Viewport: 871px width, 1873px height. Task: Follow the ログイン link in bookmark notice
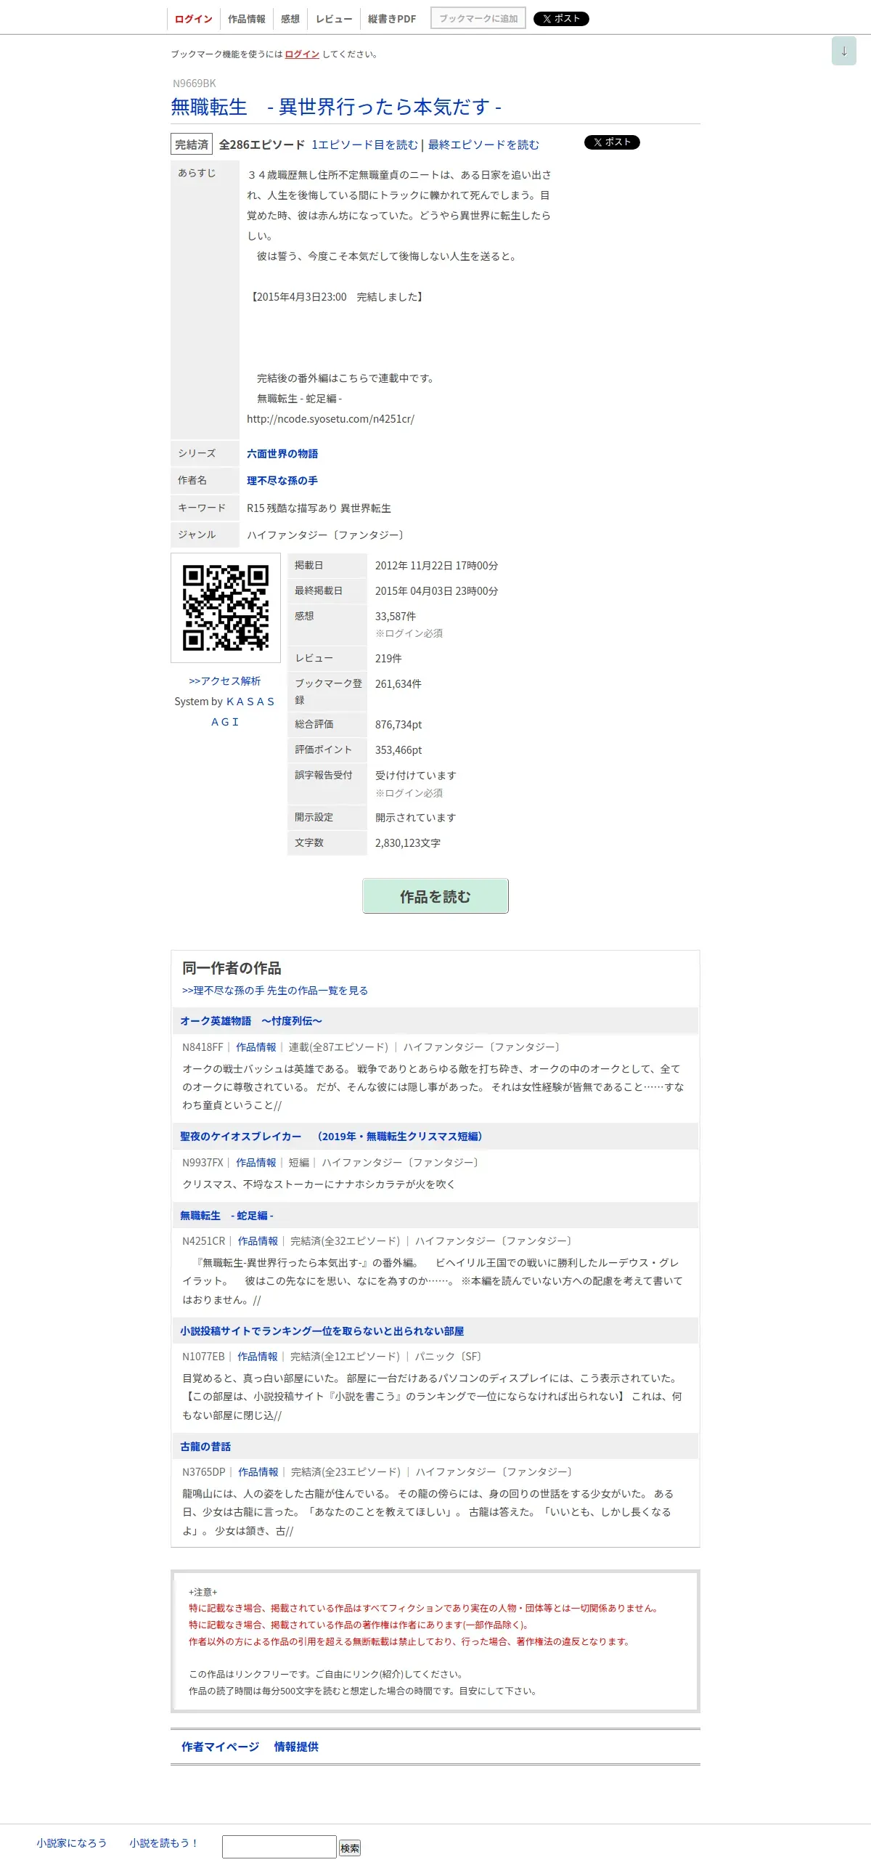(x=301, y=54)
